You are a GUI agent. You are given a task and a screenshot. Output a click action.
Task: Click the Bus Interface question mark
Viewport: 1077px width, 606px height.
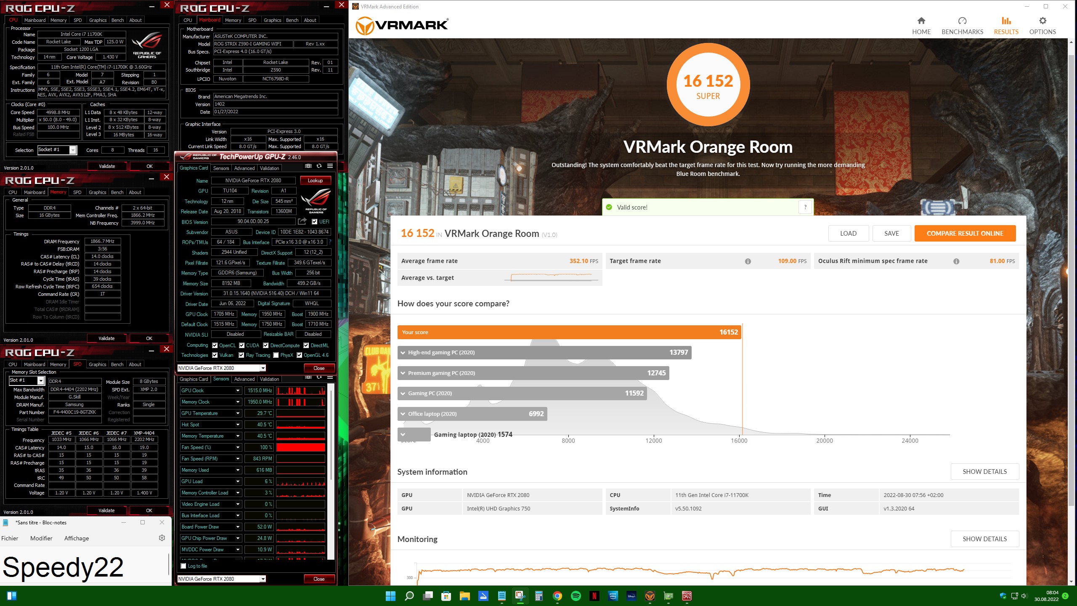[330, 242]
